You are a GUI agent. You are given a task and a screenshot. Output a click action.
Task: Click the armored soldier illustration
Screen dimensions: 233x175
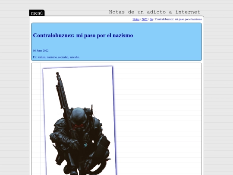tap(79, 121)
